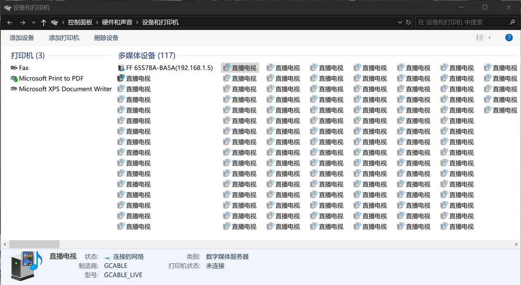
Task: Navigate to 硬件和声音 in the breadcrumb
Action: point(117,22)
